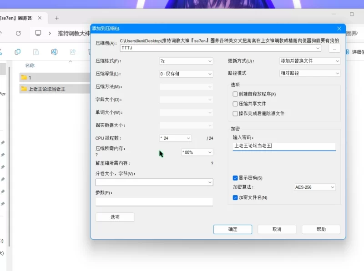Click the paste icon in Explorer toolbar
Screen dimensions: 364x271
[36, 52]
